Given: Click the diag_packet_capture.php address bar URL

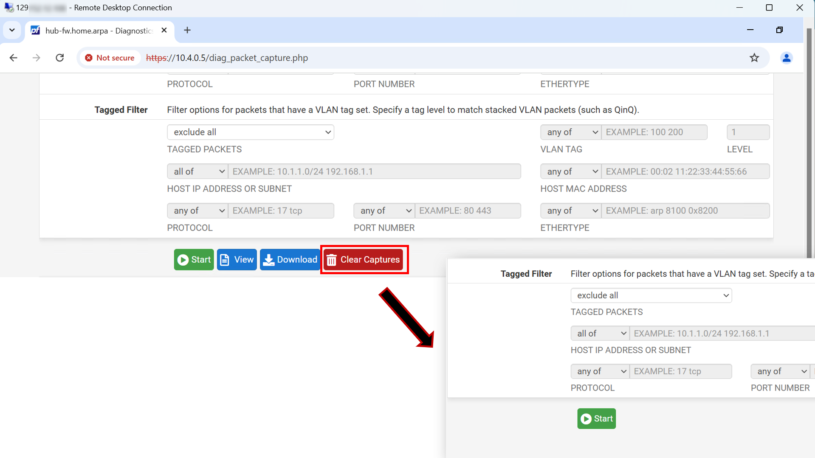Looking at the screenshot, I should tap(227, 58).
